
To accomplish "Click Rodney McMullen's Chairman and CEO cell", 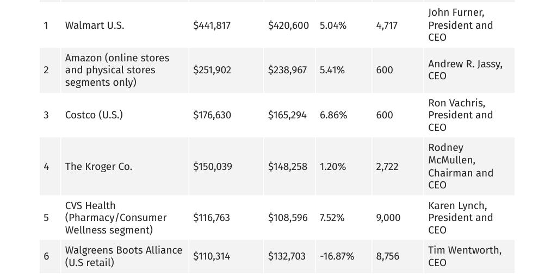I will pyautogui.click(x=461, y=166).
